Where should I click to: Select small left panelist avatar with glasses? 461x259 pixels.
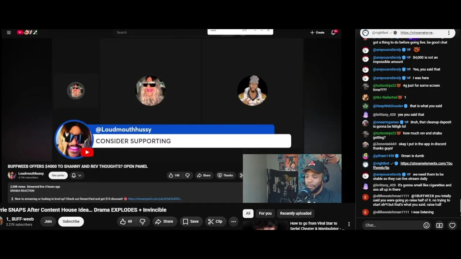[x=76, y=90]
